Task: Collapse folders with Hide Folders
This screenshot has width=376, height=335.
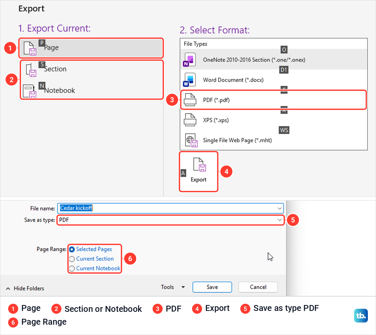Action: coord(25,288)
